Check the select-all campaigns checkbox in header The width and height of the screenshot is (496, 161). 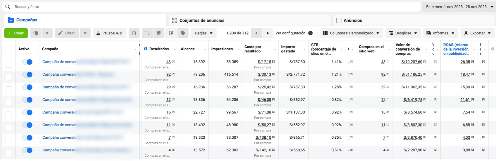[9, 49]
